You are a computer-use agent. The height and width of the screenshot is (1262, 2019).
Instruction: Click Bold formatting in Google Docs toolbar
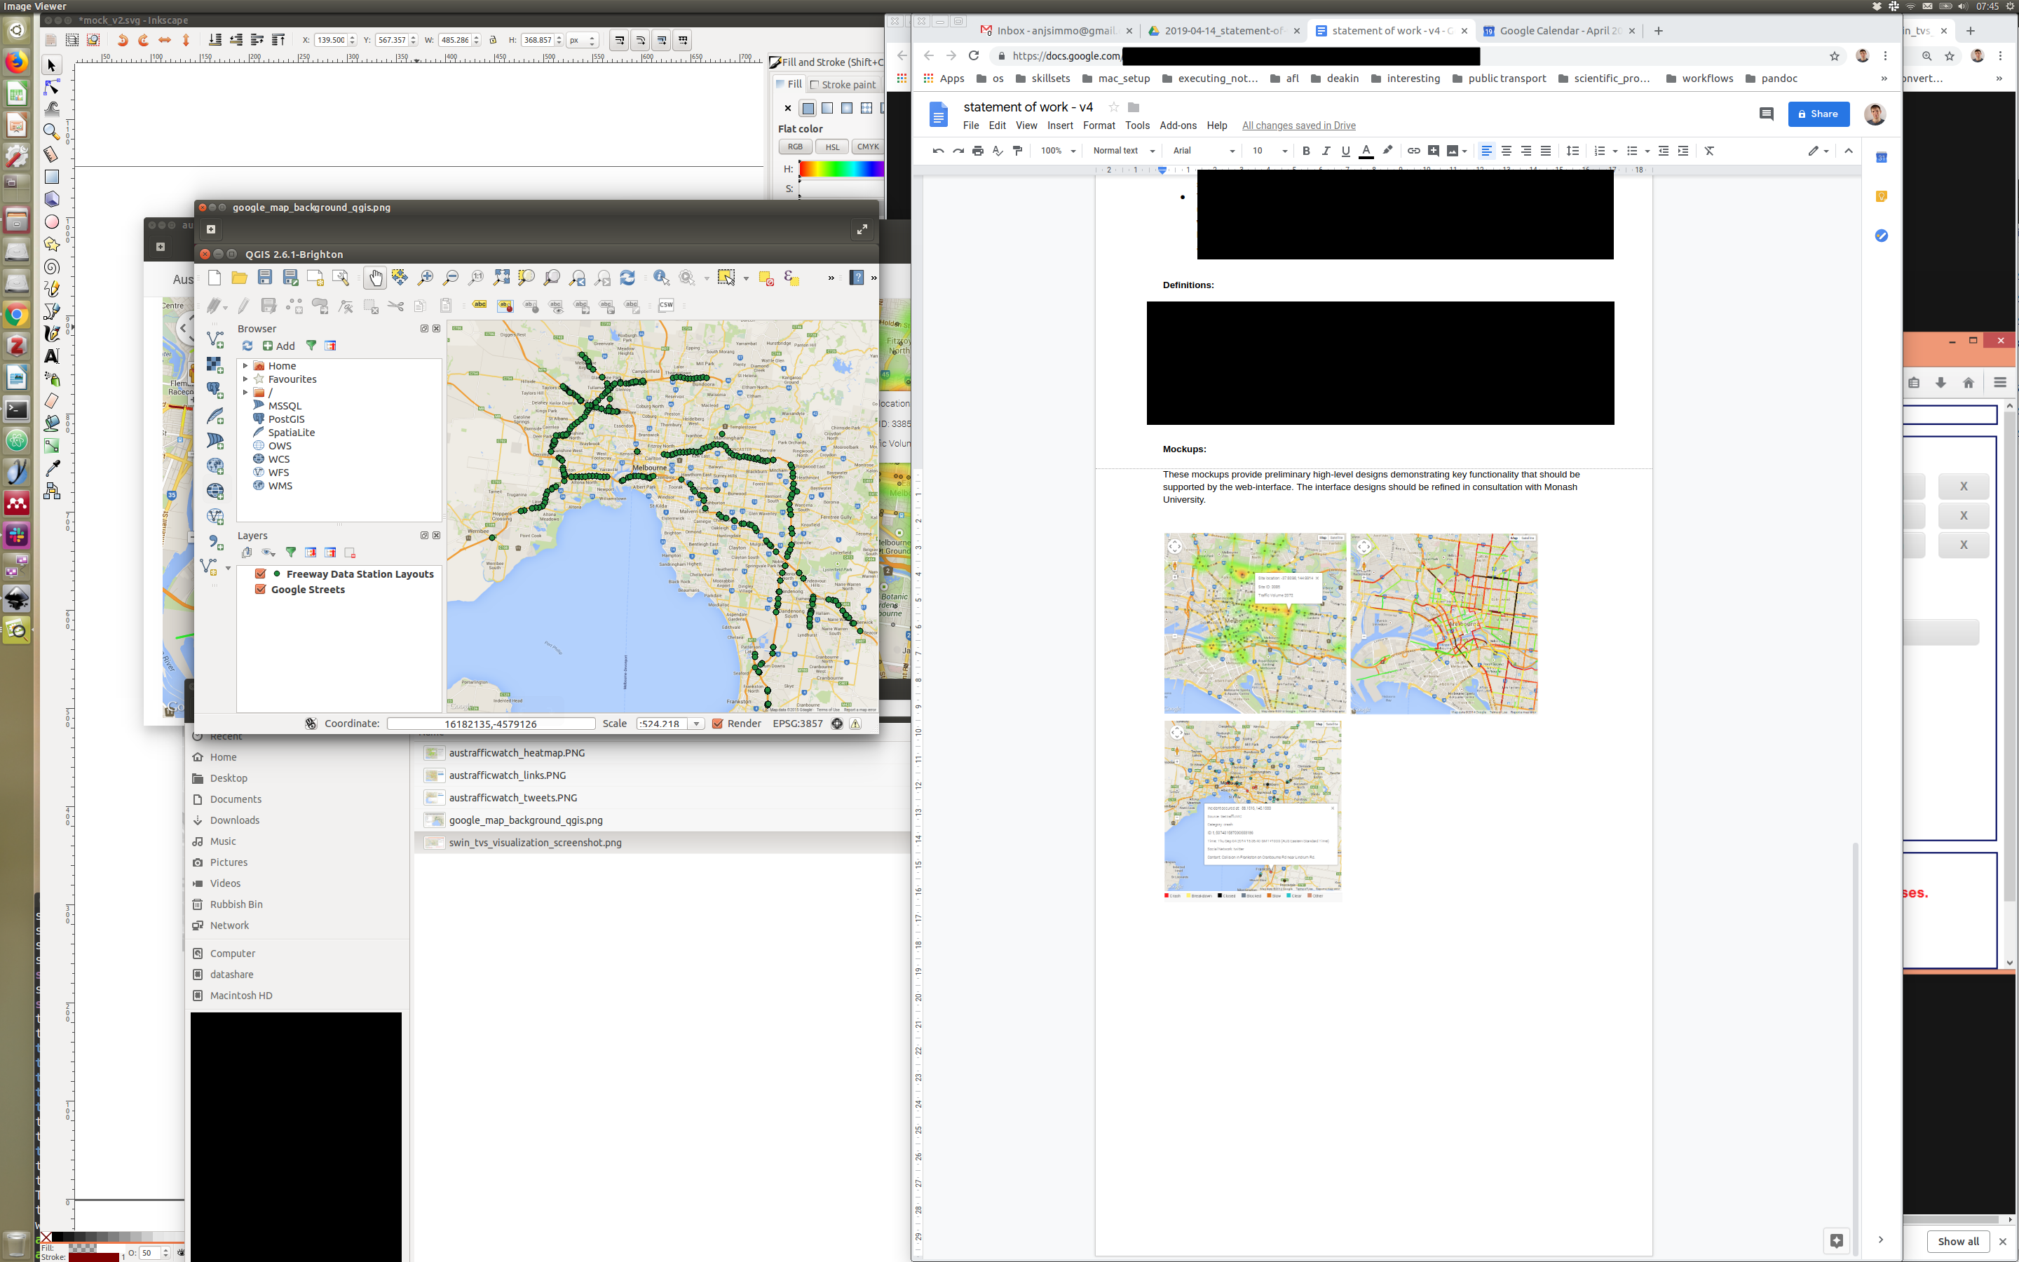pos(1305,151)
